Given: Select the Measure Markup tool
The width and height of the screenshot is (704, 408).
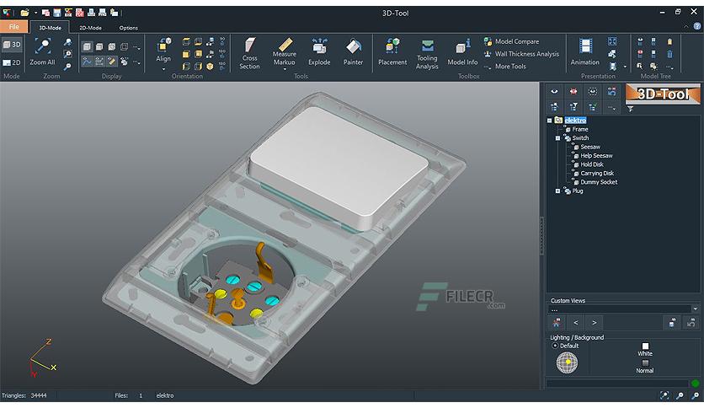Looking at the screenshot, I should pyautogui.click(x=284, y=53).
